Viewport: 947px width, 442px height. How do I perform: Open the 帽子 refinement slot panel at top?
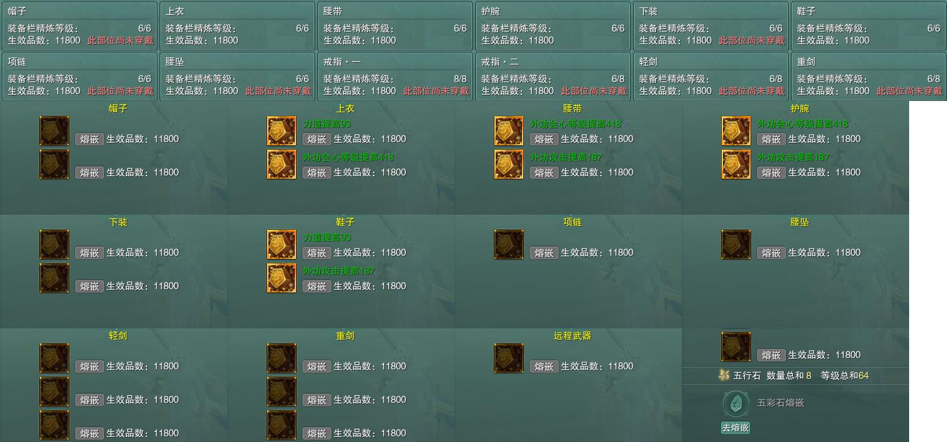[80, 25]
